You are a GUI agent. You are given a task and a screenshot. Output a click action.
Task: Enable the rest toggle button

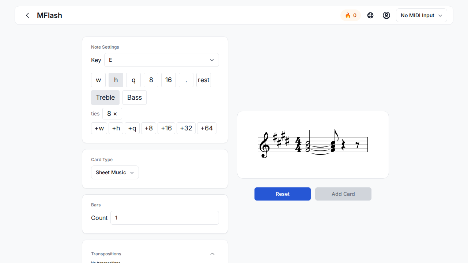204,80
